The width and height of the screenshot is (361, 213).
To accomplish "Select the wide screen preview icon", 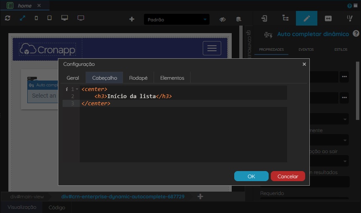I will [81, 18].
